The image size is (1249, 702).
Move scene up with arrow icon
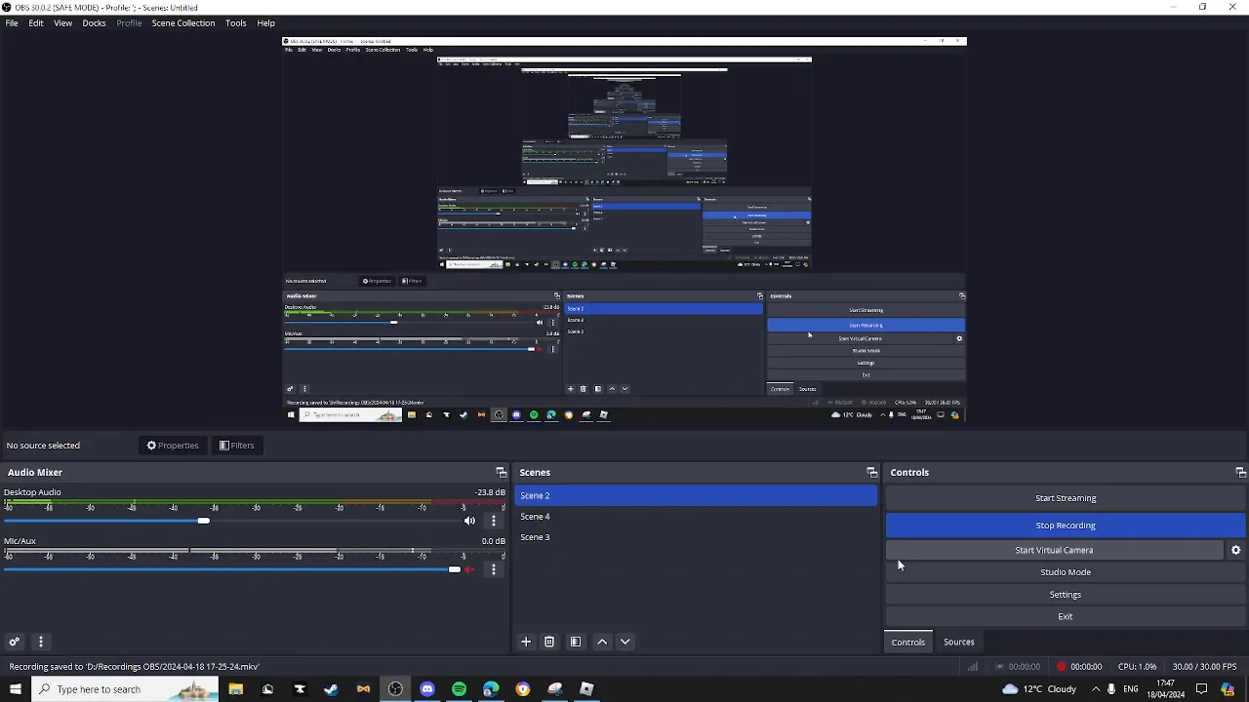602,642
